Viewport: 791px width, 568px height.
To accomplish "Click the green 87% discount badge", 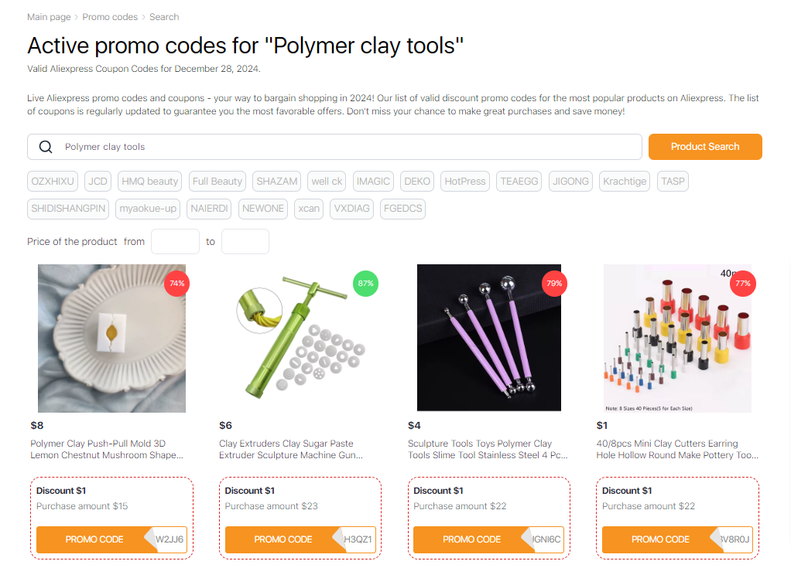I will tap(366, 284).
